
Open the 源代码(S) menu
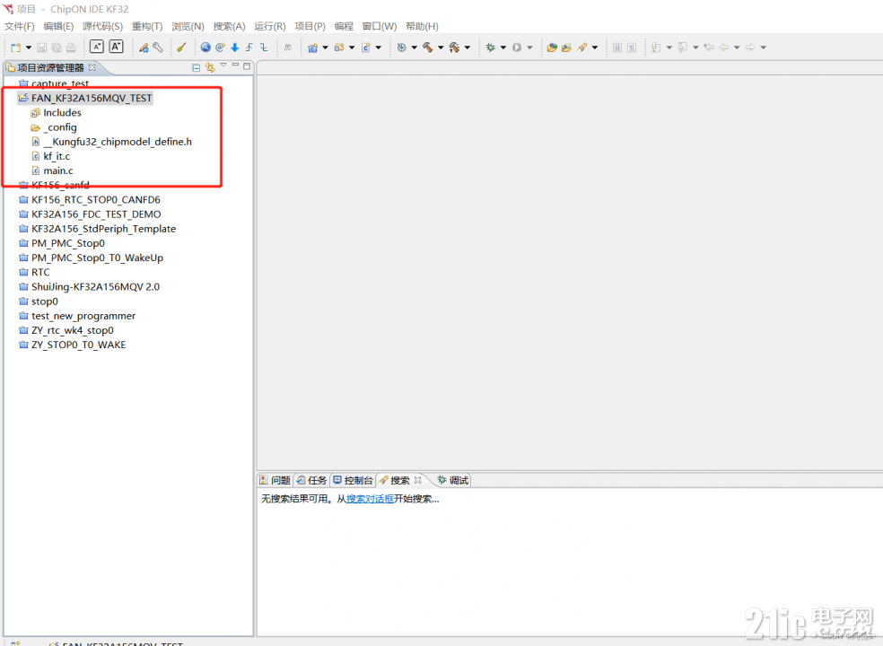[x=102, y=27]
